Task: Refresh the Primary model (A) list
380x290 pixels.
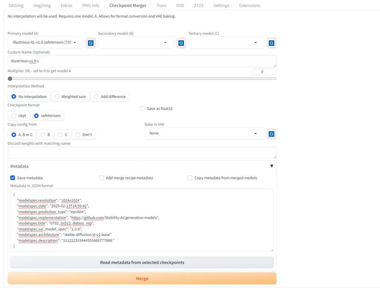Action: pyautogui.click(x=91, y=43)
